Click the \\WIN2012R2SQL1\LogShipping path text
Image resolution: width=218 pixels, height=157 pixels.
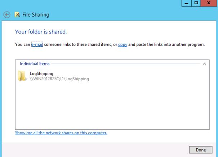(59, 79)
